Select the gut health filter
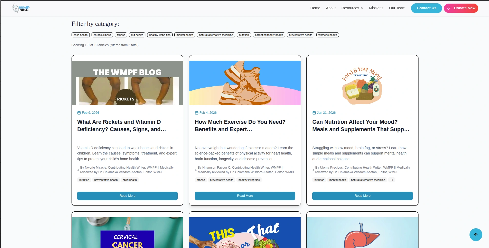 click(137, 35)
